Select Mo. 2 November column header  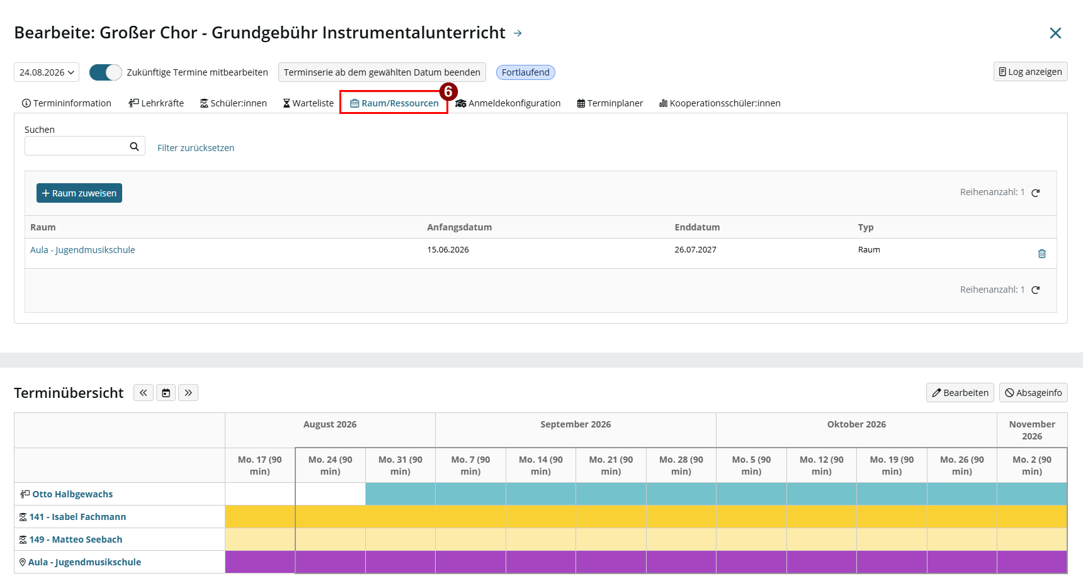tap(1032, 465)
